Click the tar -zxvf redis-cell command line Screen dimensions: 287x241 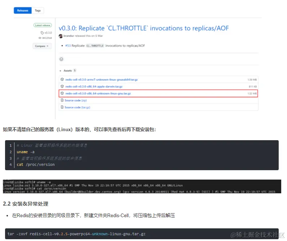point(77,234)
